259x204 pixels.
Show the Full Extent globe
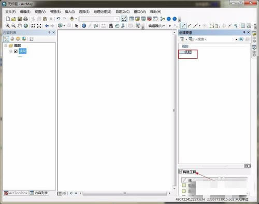tap(26, 26)
